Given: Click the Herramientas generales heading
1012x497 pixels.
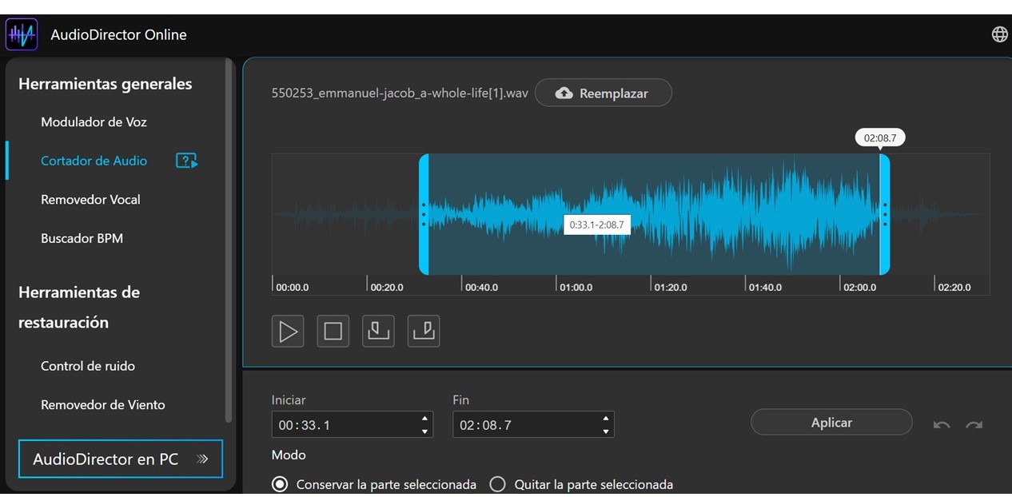Looking at the screenshot, I should click(106, 84).
